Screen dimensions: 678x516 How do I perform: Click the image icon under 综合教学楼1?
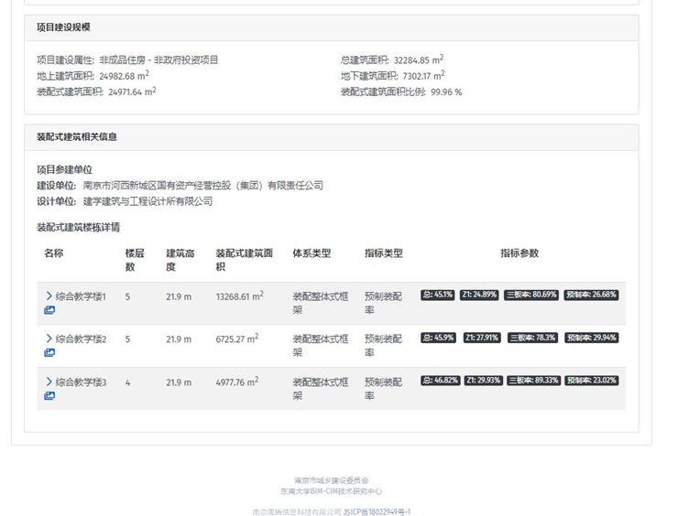(x=49, y=310)
